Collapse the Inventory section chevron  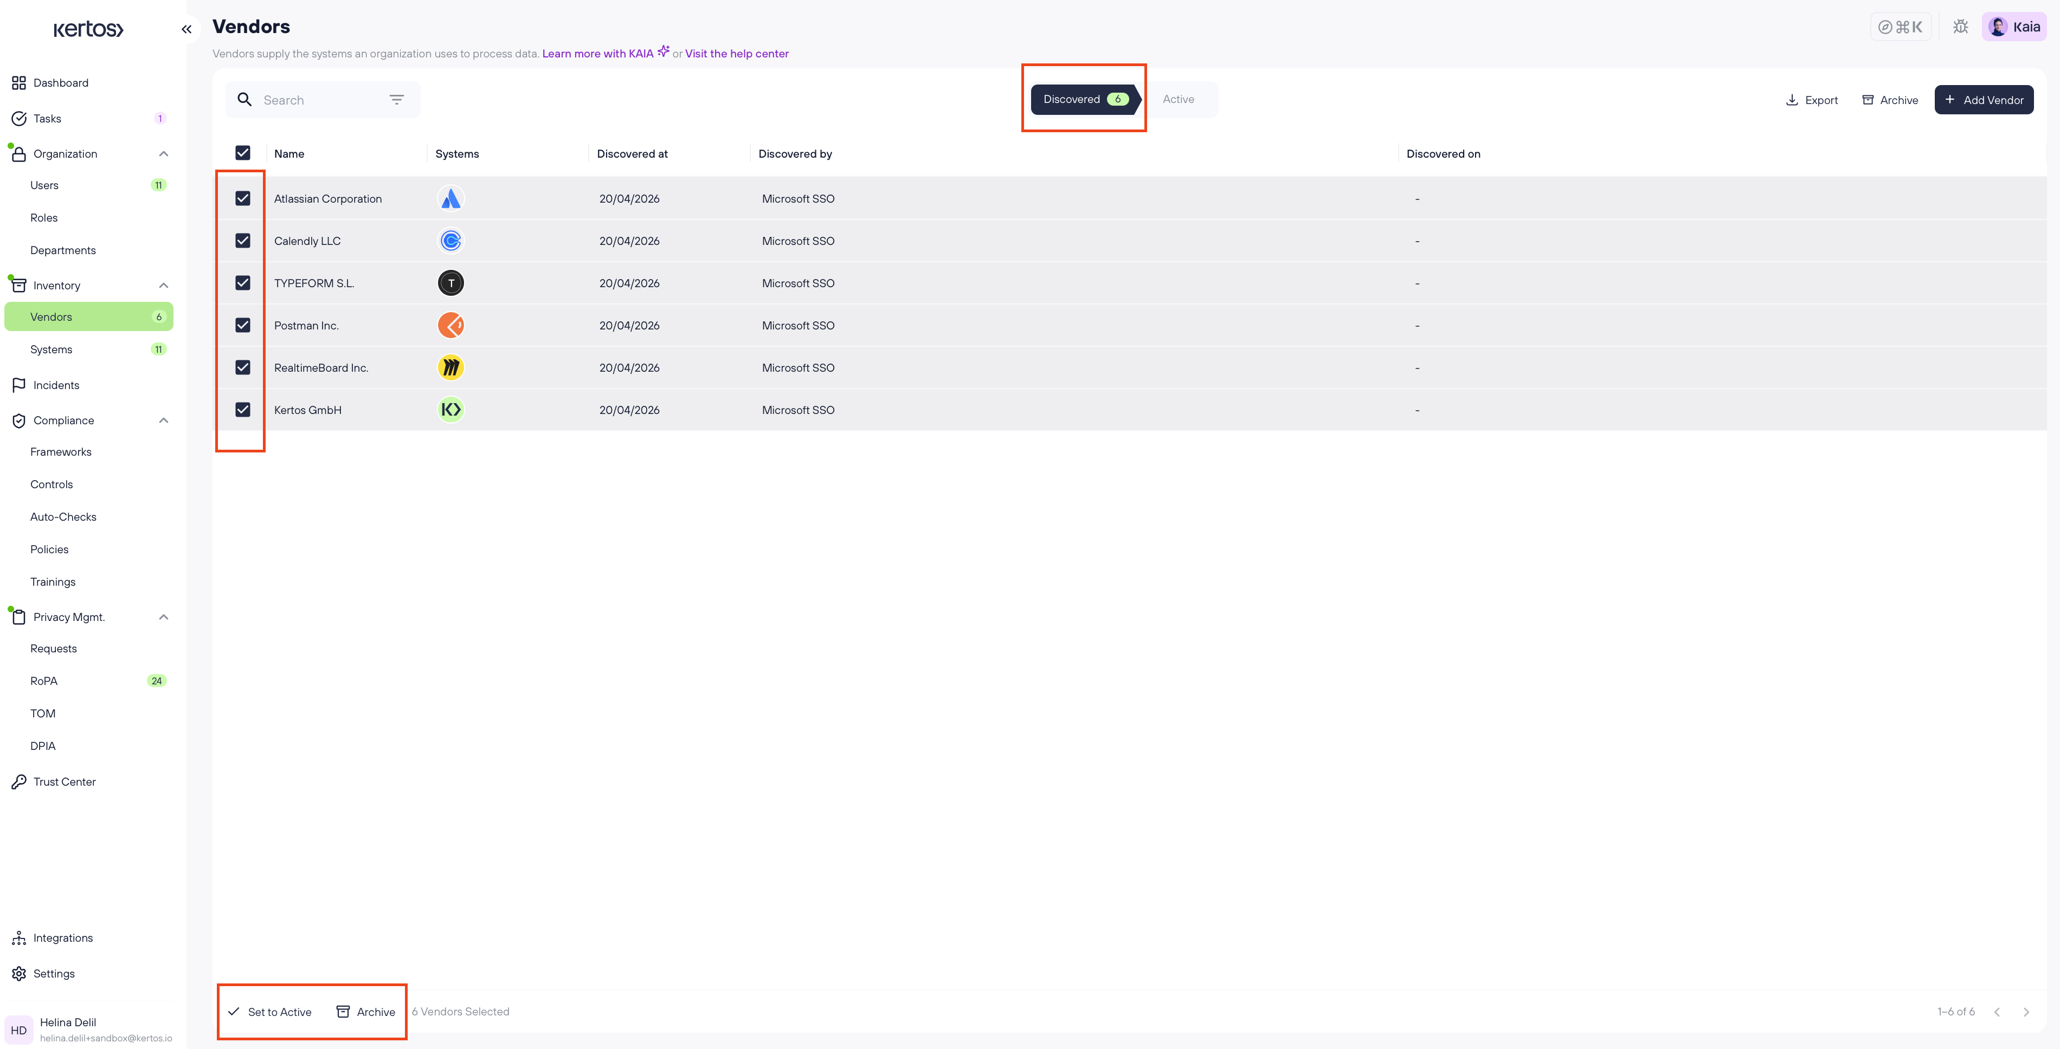tap(164, 286)
